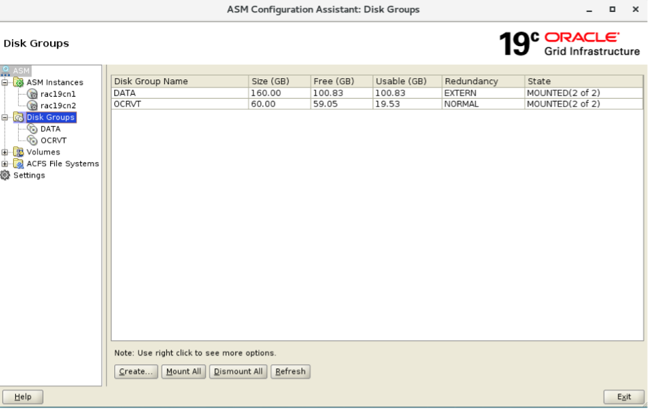Viewport: 649px width, 409px height.
Task: Close the ASM Configuration Assistant window
Action: click(636, 9)
